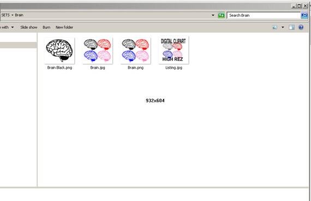Click Slide show in the toolbar
The width and height of the screenshot is (311, 201).
pos(29,27)
